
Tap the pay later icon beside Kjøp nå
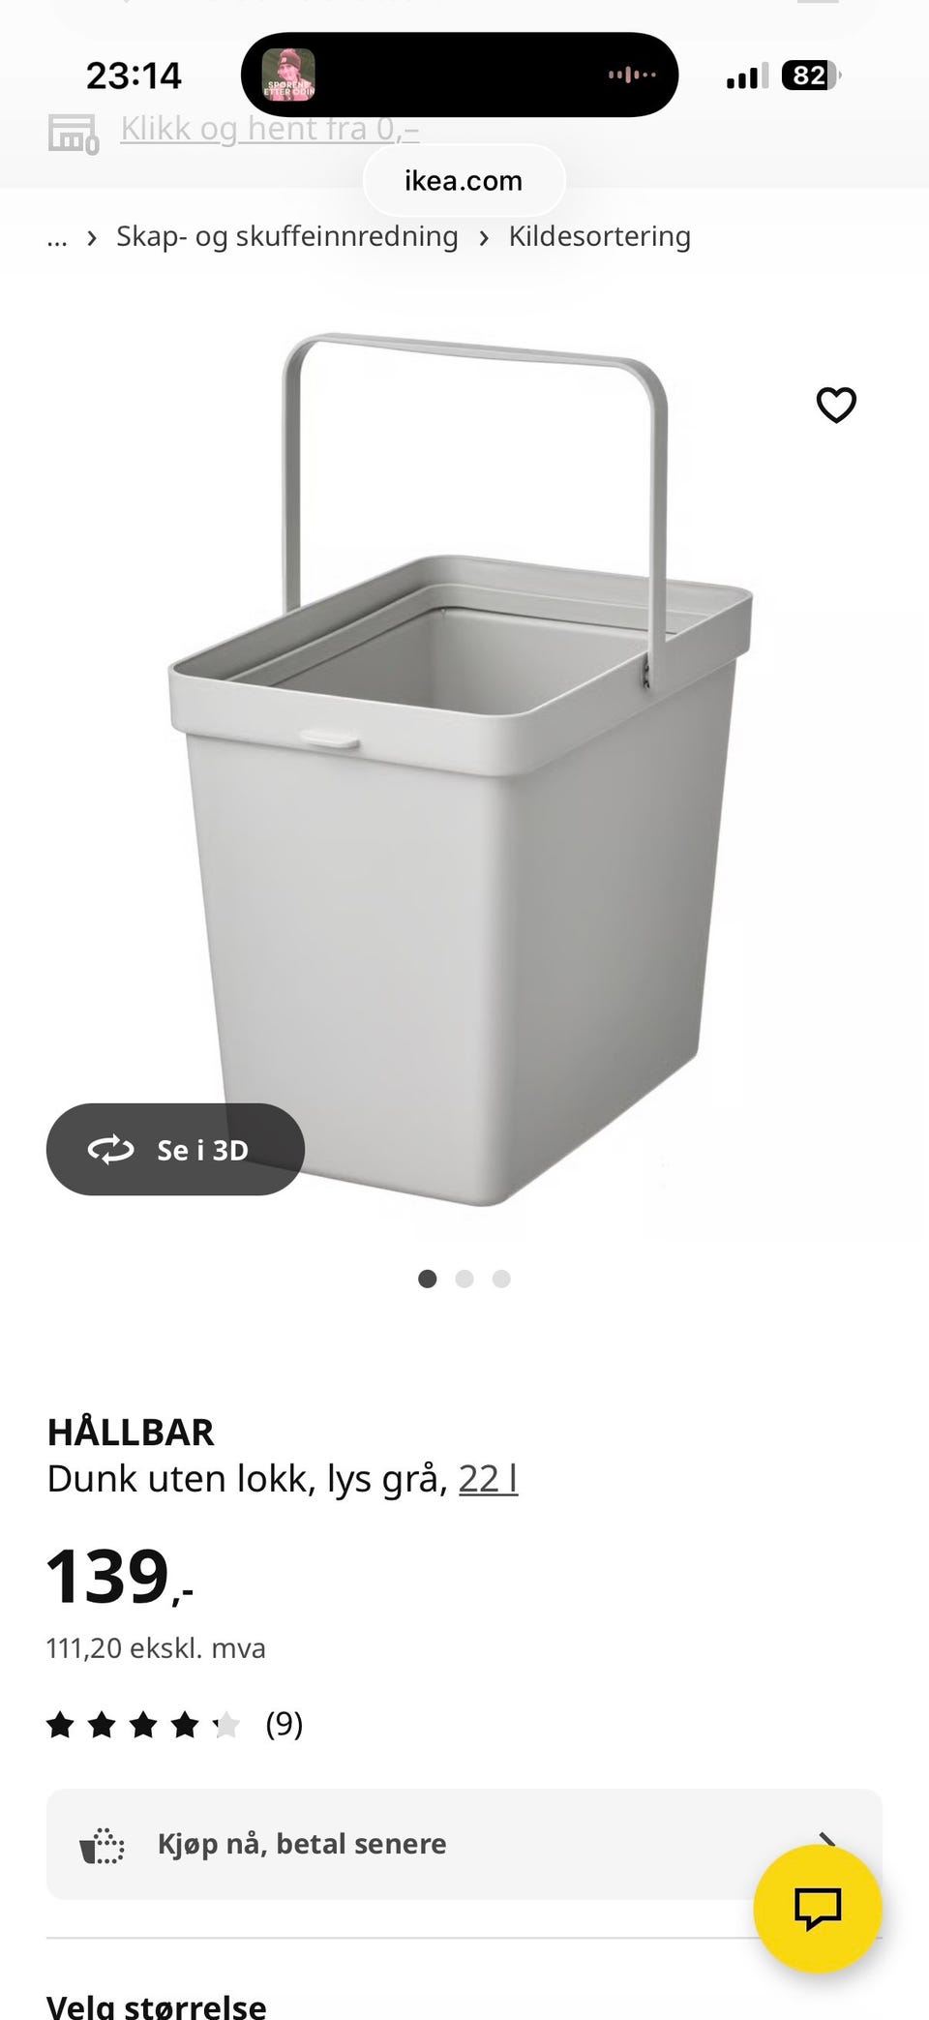point(103,1844)
